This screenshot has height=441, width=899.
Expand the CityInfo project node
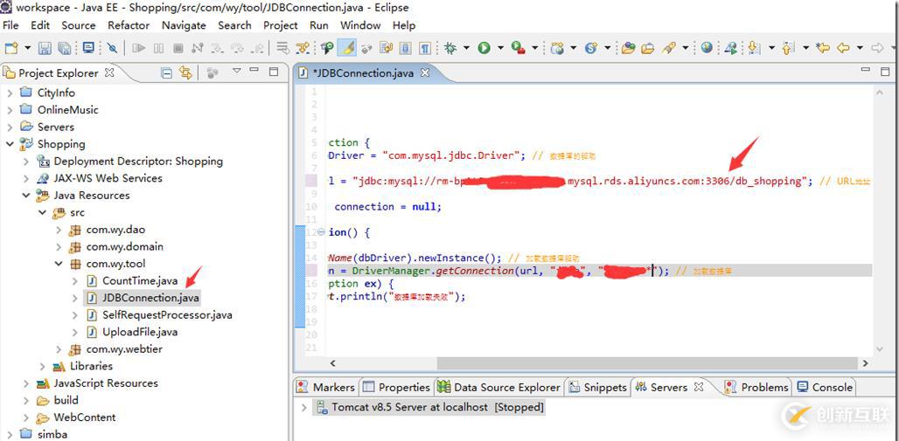[10, 93]
